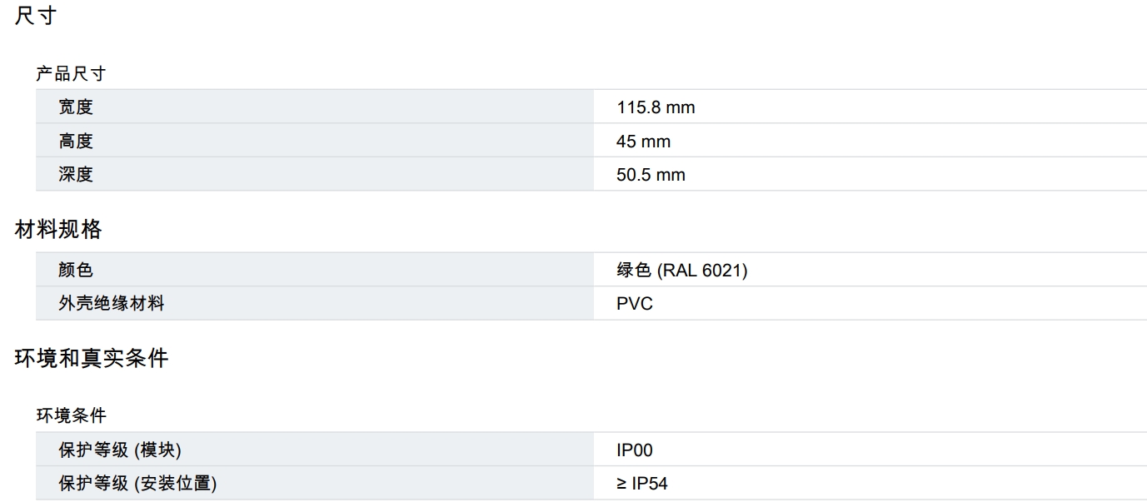Click the 环境和真实条件 section heading
Screen dimensions: 1147x502
[92, 359]
